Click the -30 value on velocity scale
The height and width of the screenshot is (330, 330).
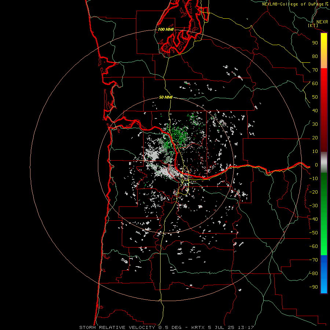click(x=313, y=206)
